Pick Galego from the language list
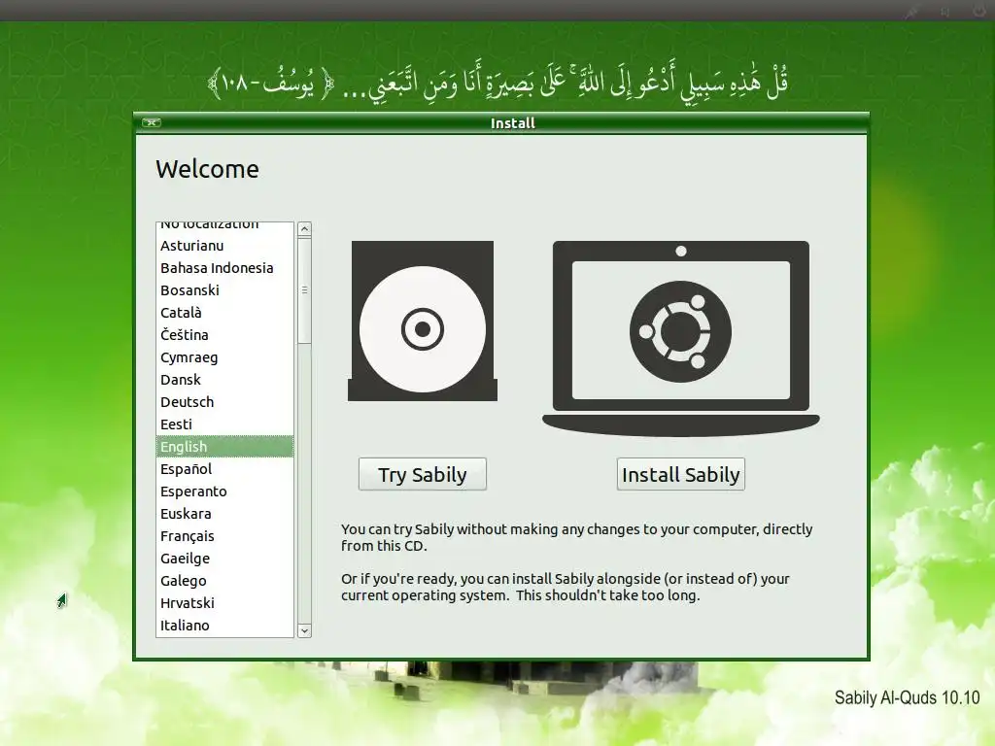The width and height of the screenshot is (995, 746). 224,581
